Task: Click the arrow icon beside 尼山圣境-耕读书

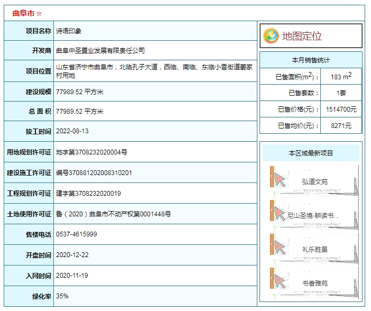Action: (x=280, y=214)
